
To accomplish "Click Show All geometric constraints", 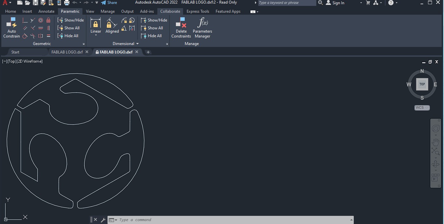I will click(69, 28).
